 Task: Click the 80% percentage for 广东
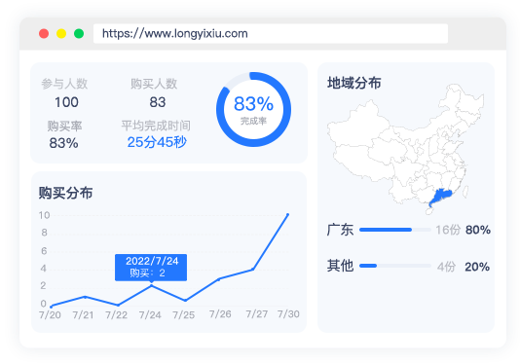pos(478,230)
